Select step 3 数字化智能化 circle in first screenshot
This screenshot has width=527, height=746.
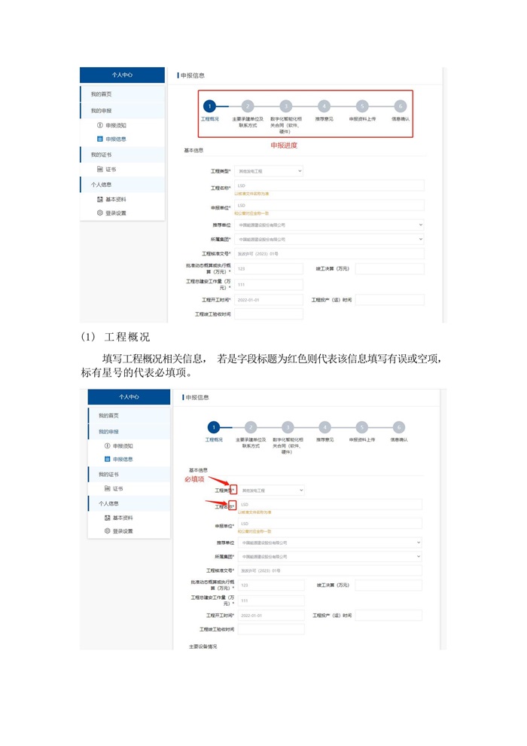click(x=285, y=106)
